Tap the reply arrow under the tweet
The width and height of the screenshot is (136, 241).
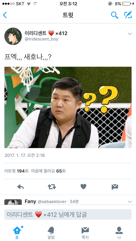pos(20,187)
